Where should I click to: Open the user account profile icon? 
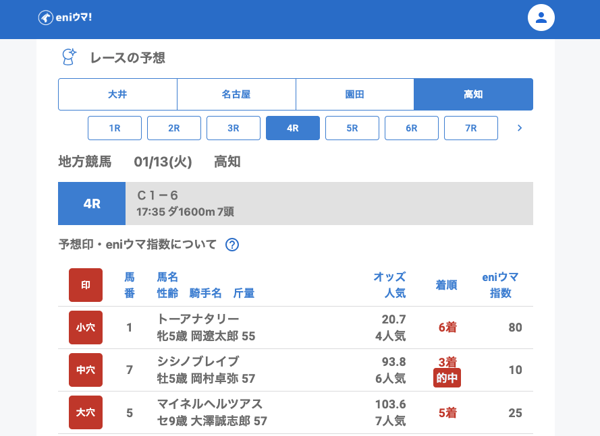coord(541,18)
